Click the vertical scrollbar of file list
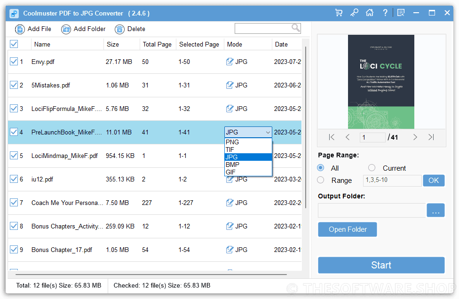This screenshot has height=299, width=459. click(x=305, y=127)
